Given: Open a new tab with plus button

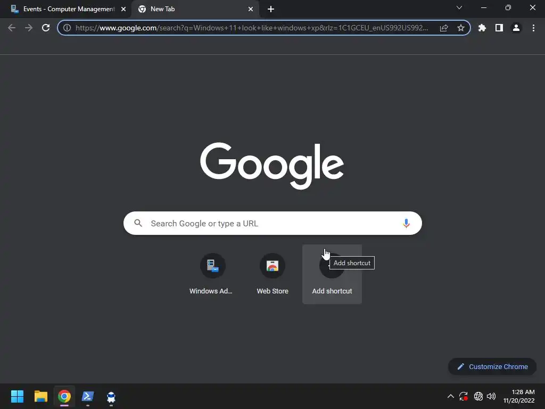Looking at the screenshot, I should 271,9.
